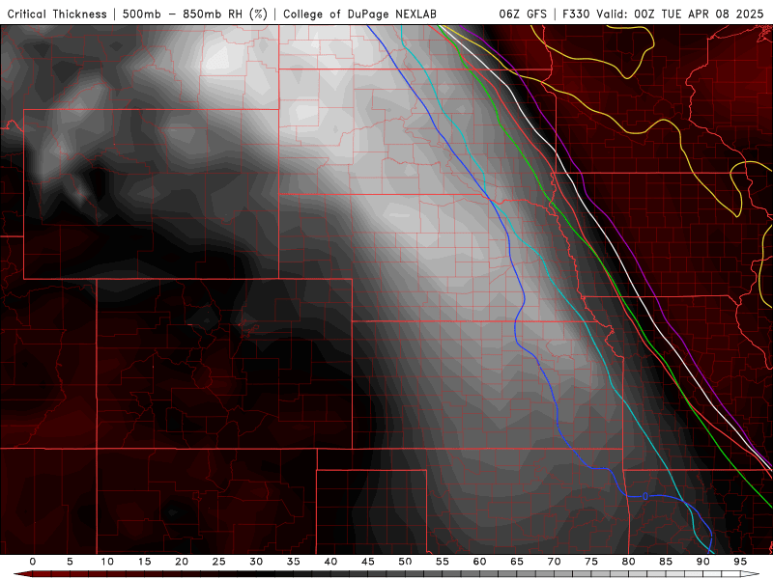
Task: Click the "Critical Thickness" title text
Action: coord(57,14)
